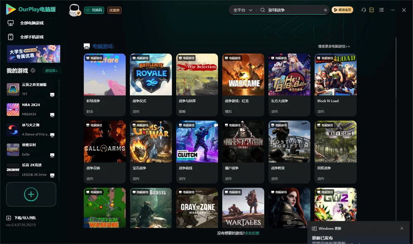The image size is (413, 244).
Task: Select the Call to Arms game card
Action: tap(105, 152)
